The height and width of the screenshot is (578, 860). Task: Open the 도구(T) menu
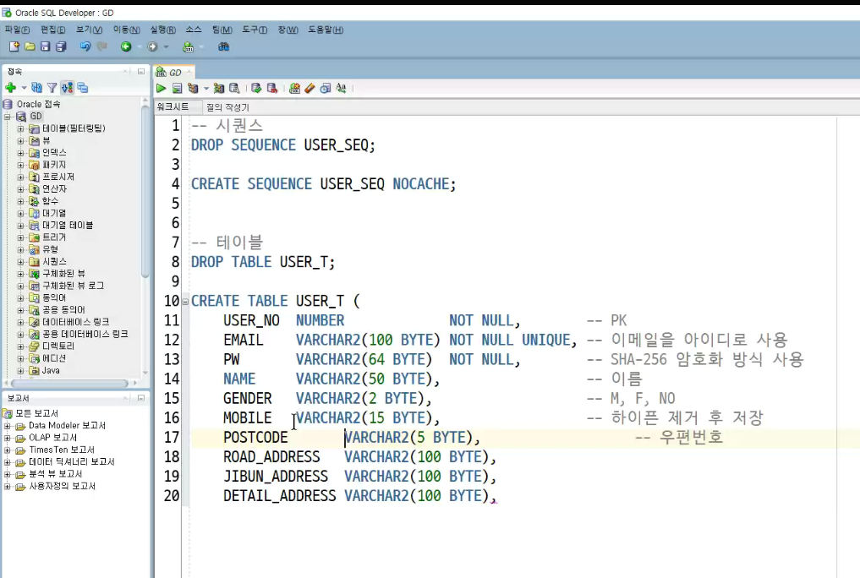[255, 30]
